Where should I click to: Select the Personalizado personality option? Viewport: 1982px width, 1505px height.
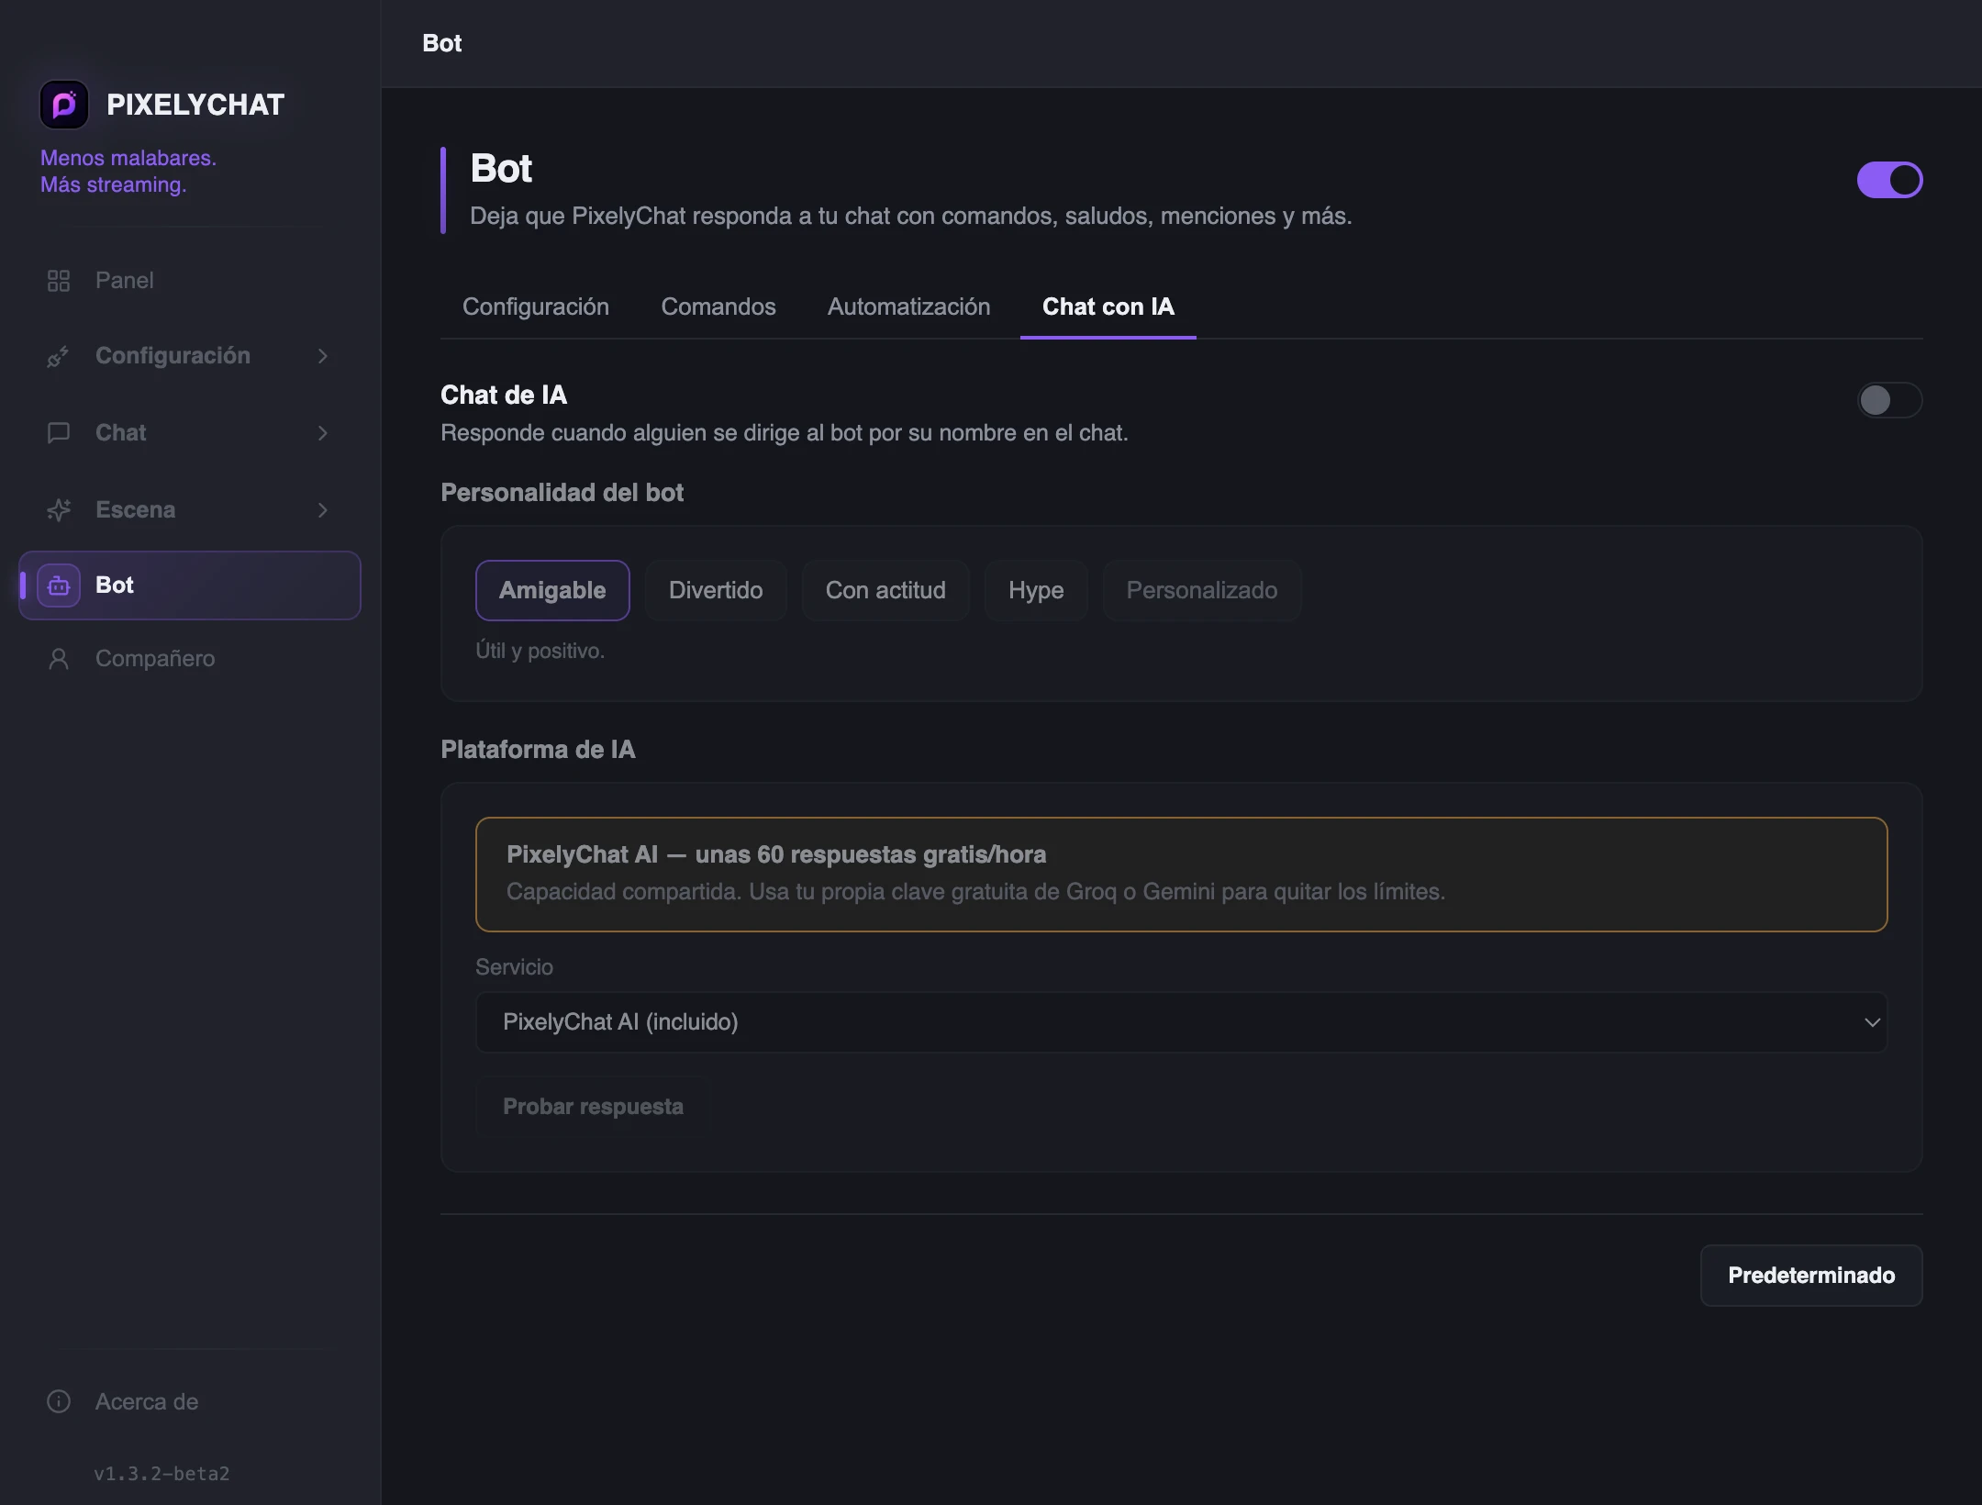click(1202, 590)
